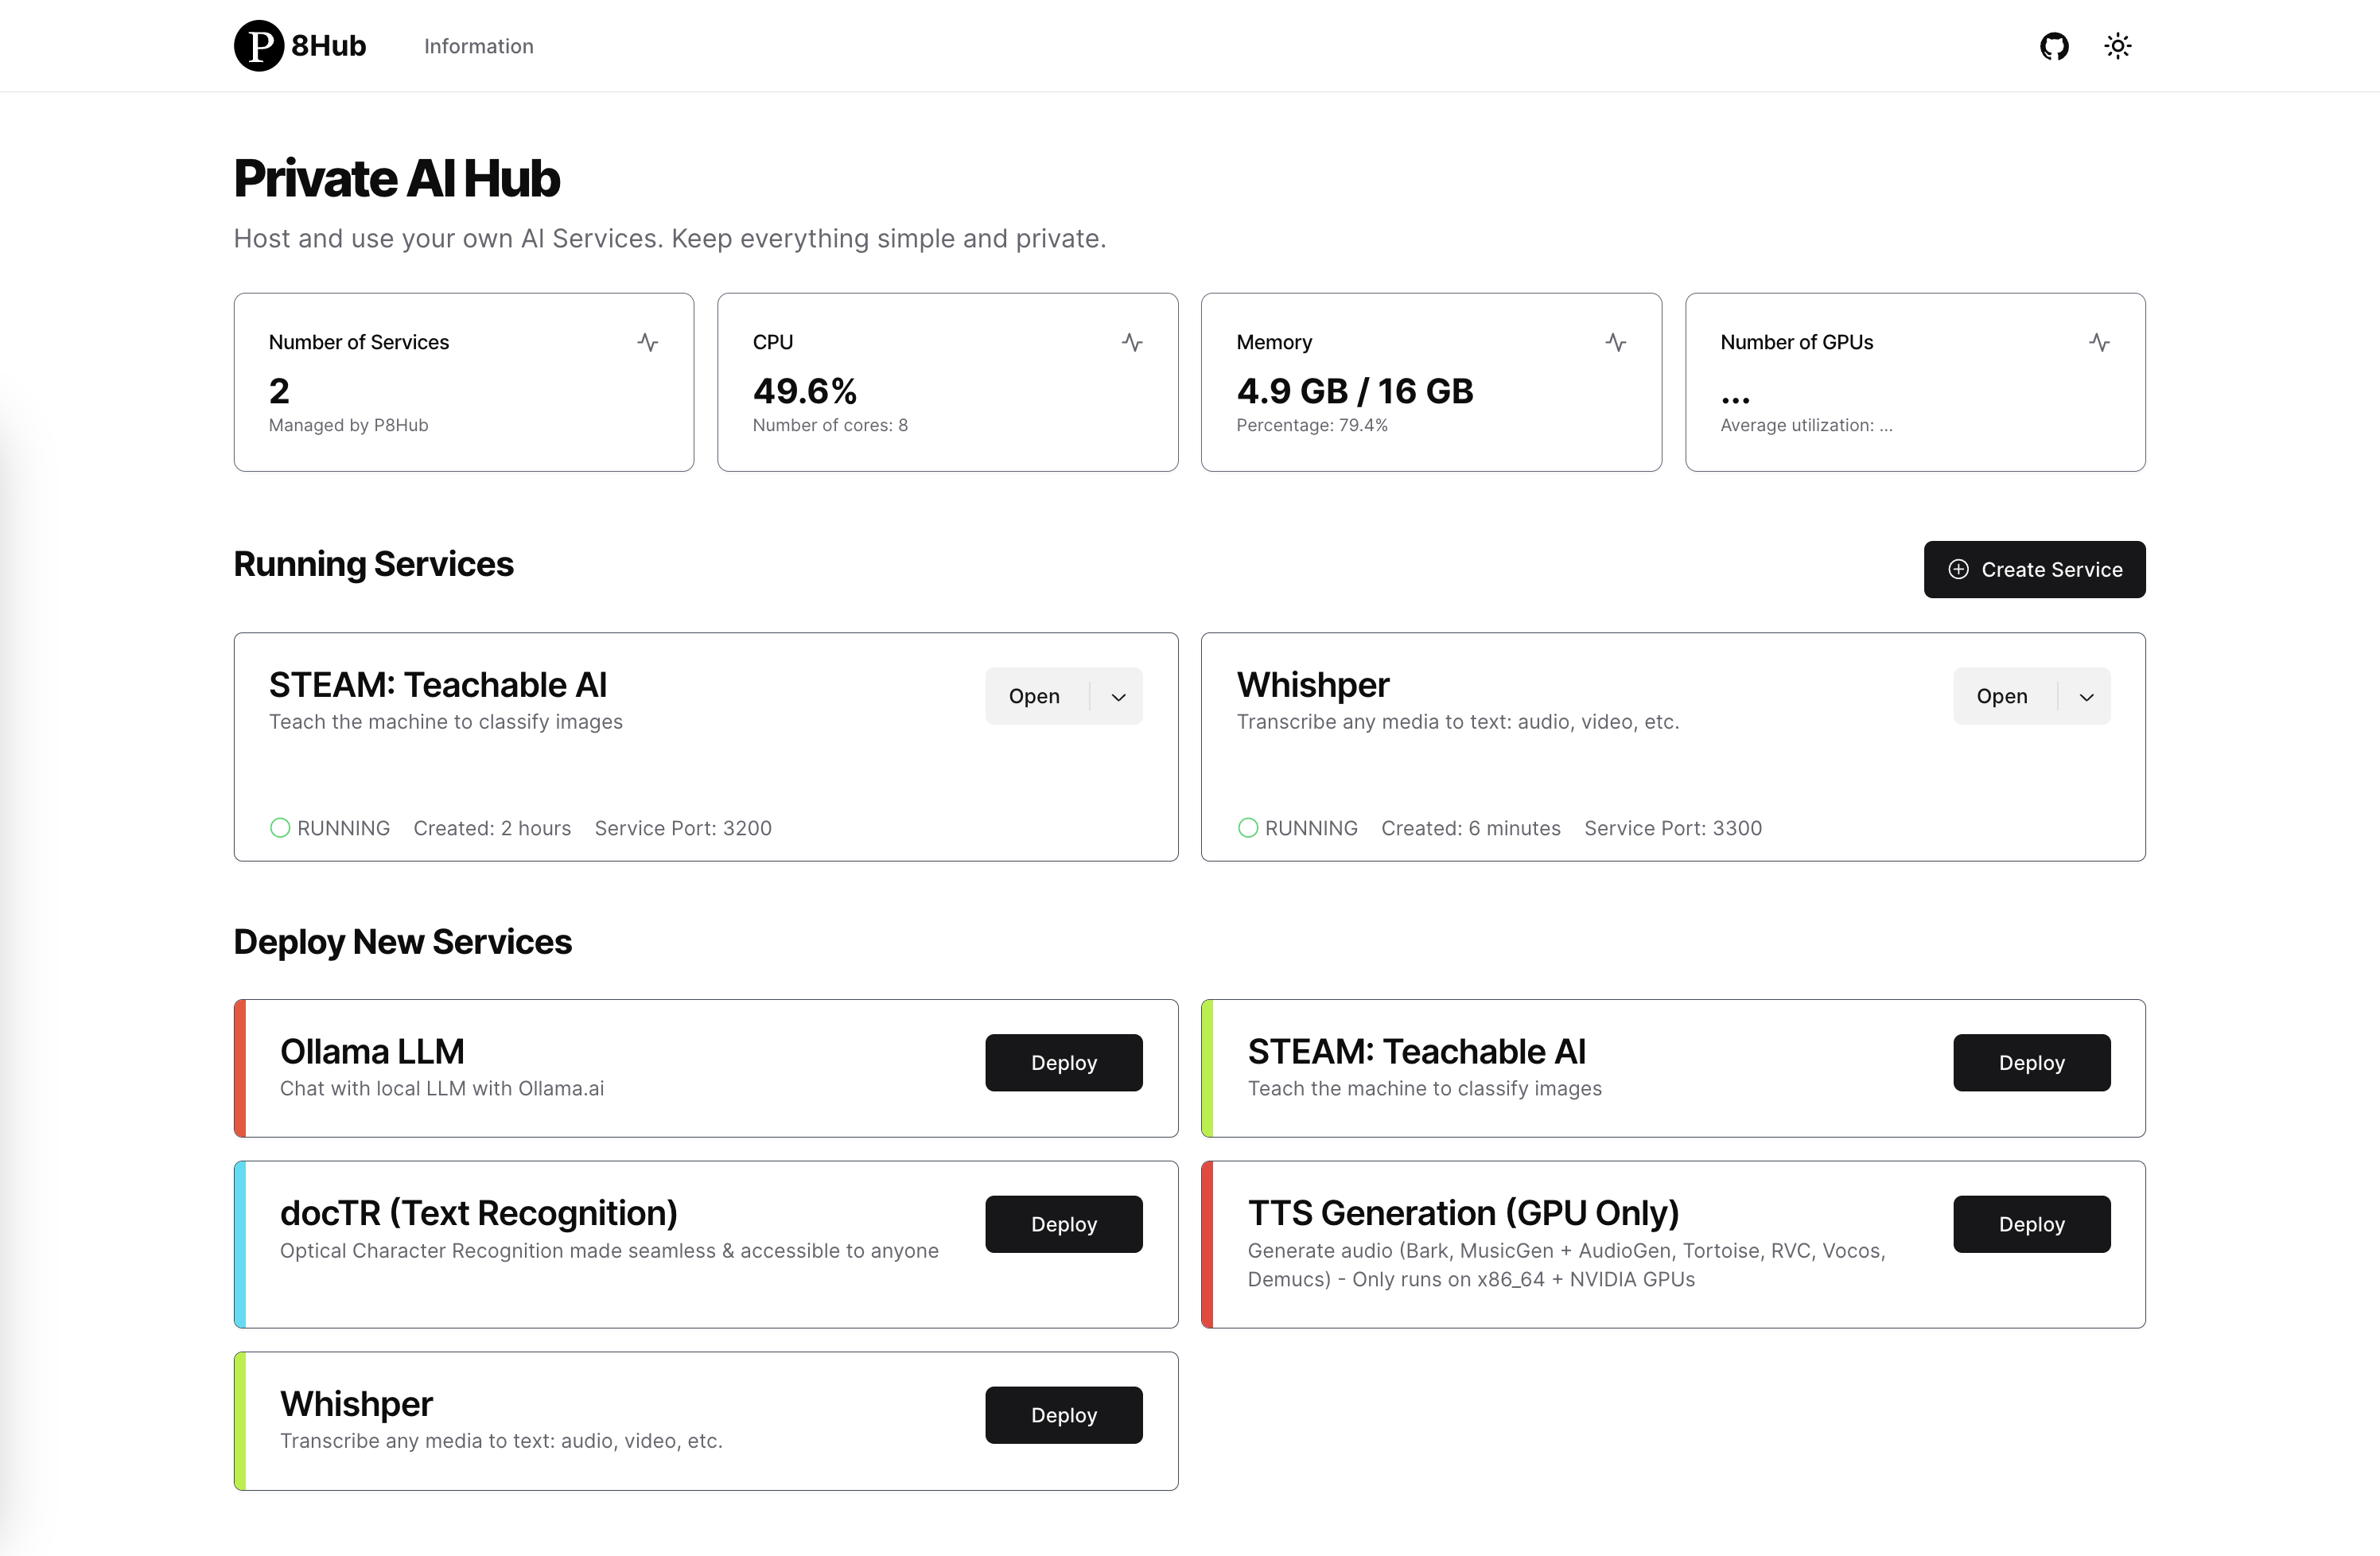Click activity icon on Number of GPUs card

2099,342
